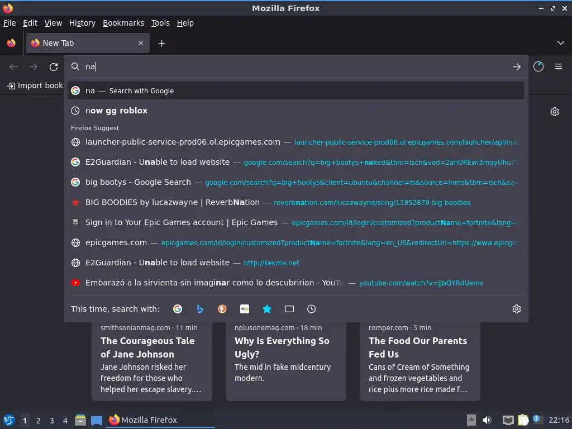Select the 'Embarazó a la sirvienta' YouTube suggestion

pos(296,283)
